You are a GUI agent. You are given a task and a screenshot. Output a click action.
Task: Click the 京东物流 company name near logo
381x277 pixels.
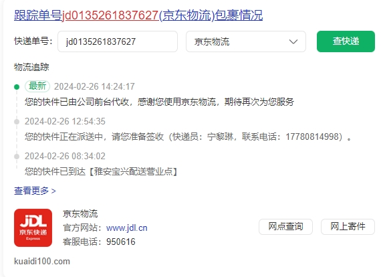tap(80, 213)
